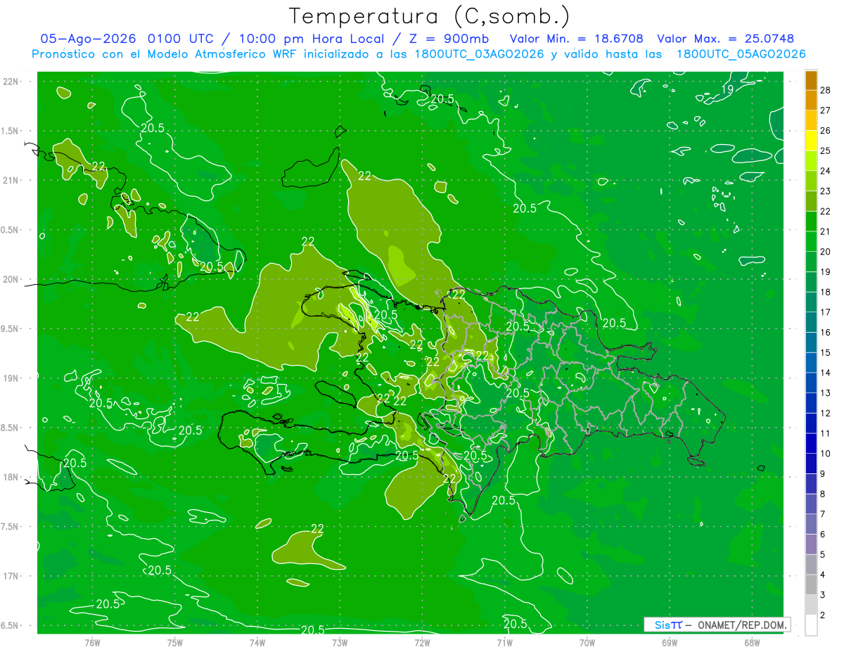Screen dimensions: 844x652
Task: Click the '70W' longitude axis label
Action: point(587,643)
